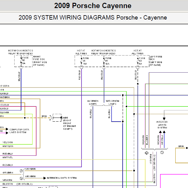Click the 'BRN' label at the right edge
Screen dimensions: 188x188
(x=181, y=146)
